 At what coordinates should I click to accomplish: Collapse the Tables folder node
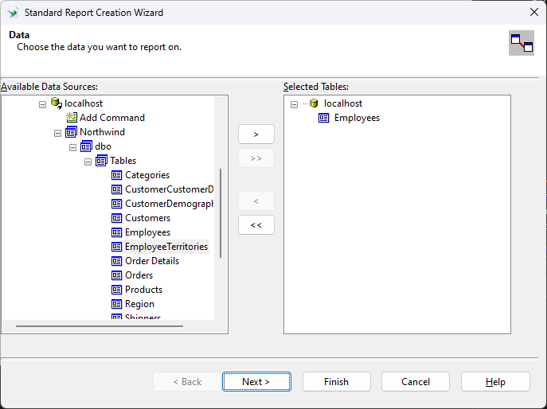pyautogui.click(x=88, y=161)
